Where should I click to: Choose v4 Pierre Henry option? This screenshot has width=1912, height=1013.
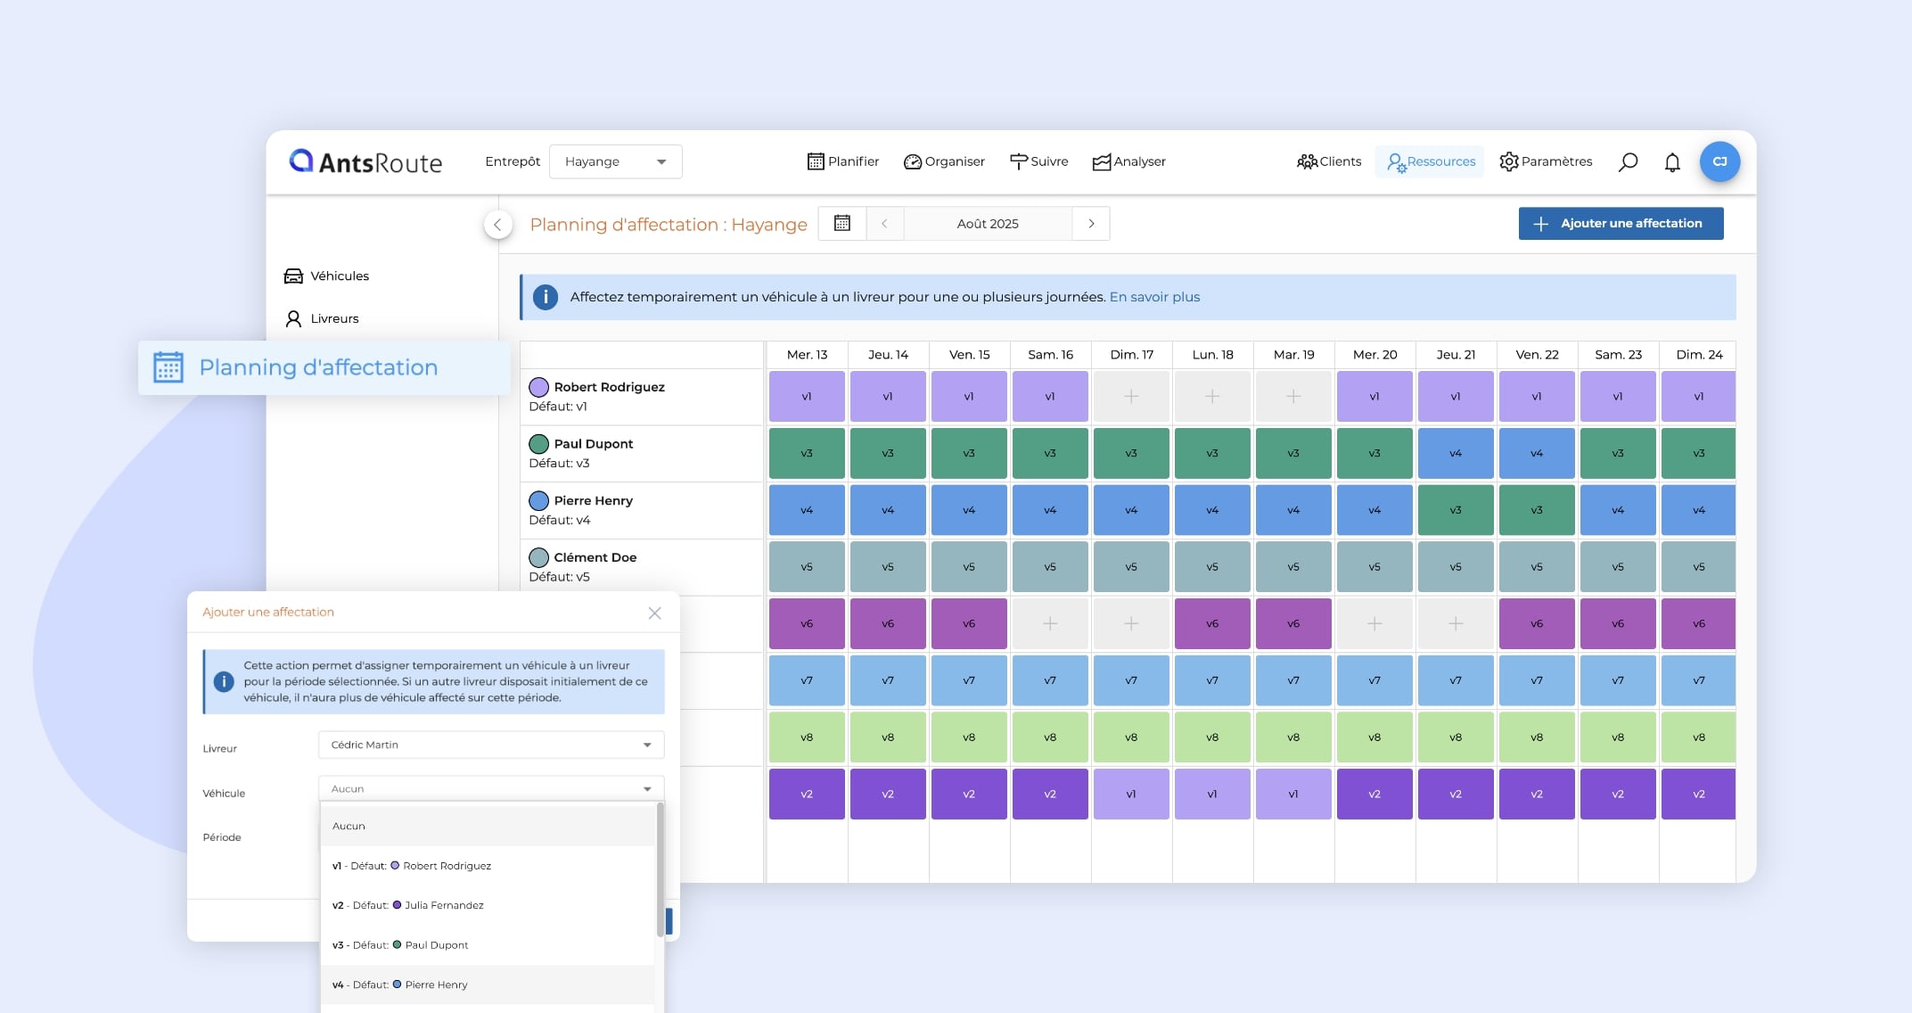(488, 984)
